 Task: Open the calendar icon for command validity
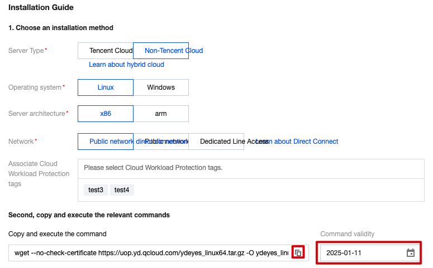411,253
